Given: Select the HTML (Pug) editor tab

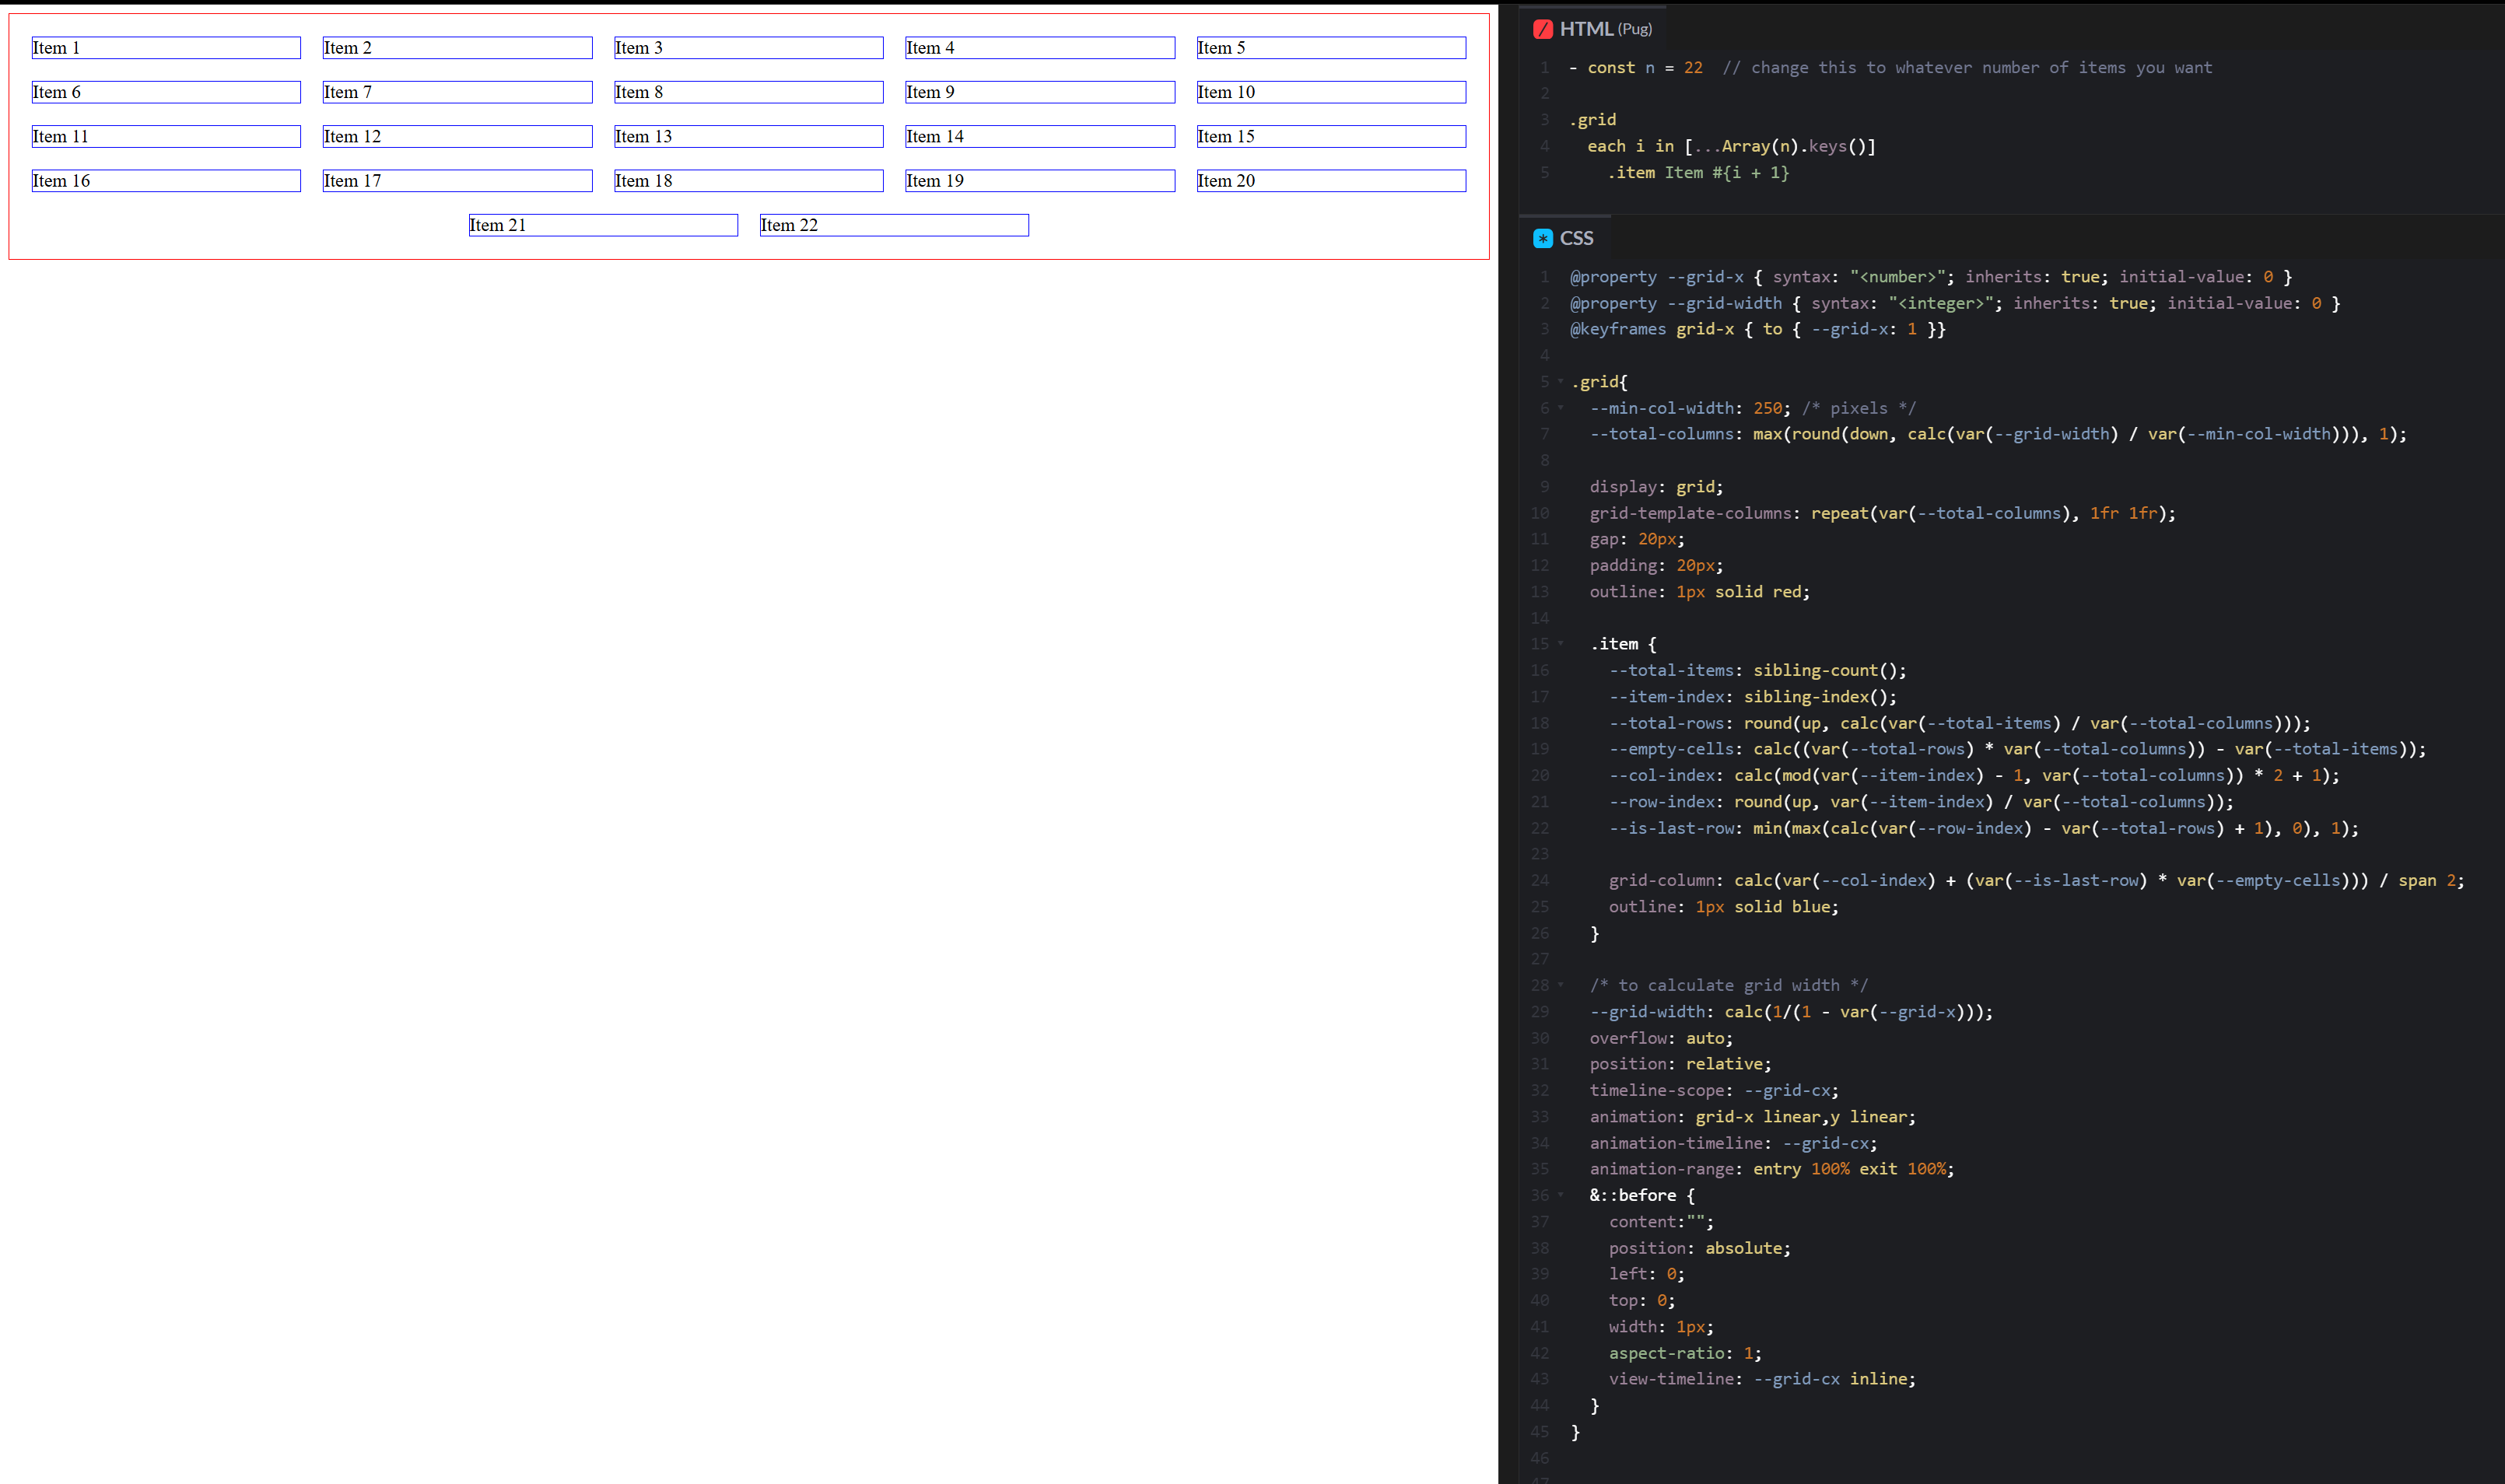Looking at the screenshot, I should pyautogui.click(x=1604, y=29).
